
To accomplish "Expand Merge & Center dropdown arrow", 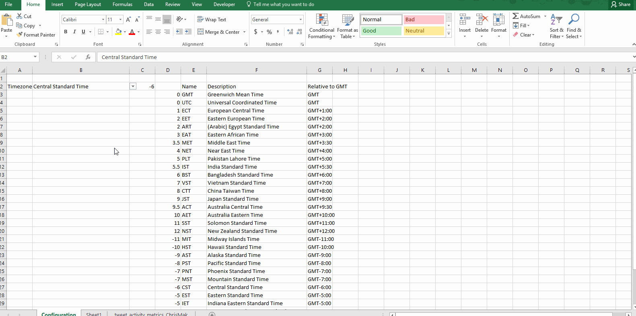I will click(x=244, y=32).
